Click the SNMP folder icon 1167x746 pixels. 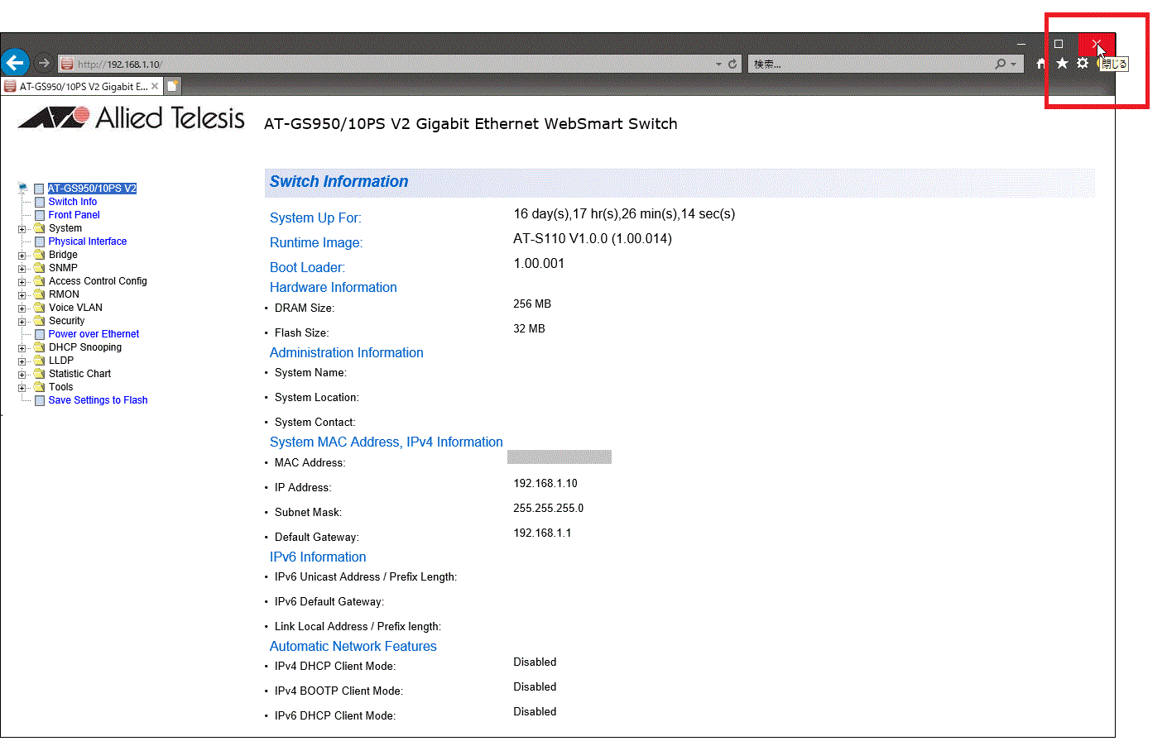(x=39, y=268)
